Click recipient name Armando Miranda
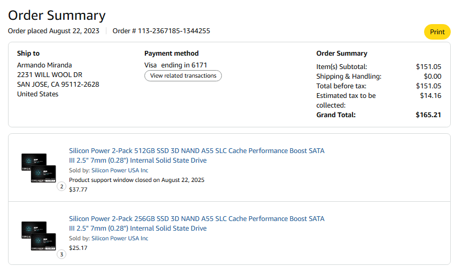 [x=44, y=65]
